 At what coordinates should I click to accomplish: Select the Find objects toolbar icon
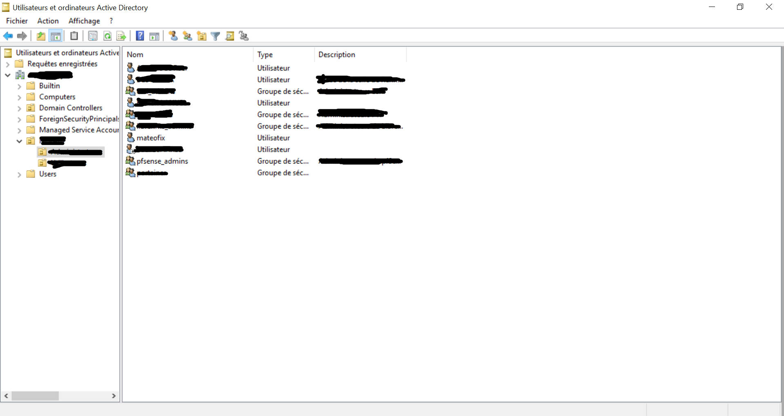click(230, 36)
